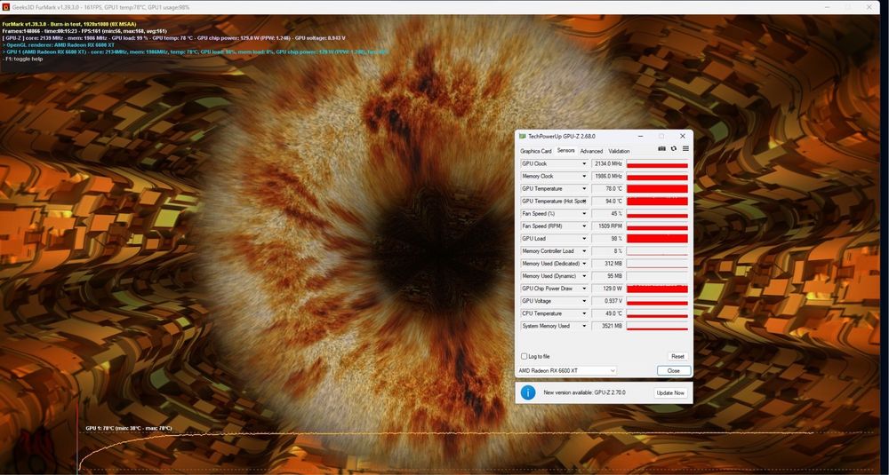Click the Hot Spot value 94.0 °C
This screenshot has height=475, width=889.
pyautogui.click(x=608, y=201)
